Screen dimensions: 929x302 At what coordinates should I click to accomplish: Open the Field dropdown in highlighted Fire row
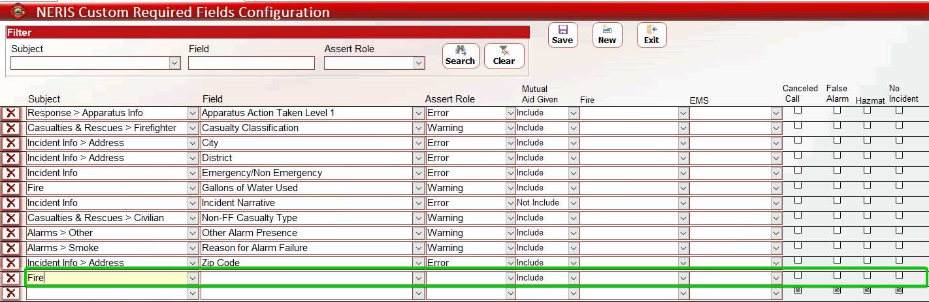pyautogui.click(x=418, y=278)
